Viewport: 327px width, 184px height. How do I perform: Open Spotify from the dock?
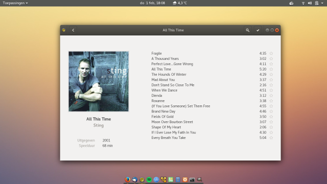point(149,179)
